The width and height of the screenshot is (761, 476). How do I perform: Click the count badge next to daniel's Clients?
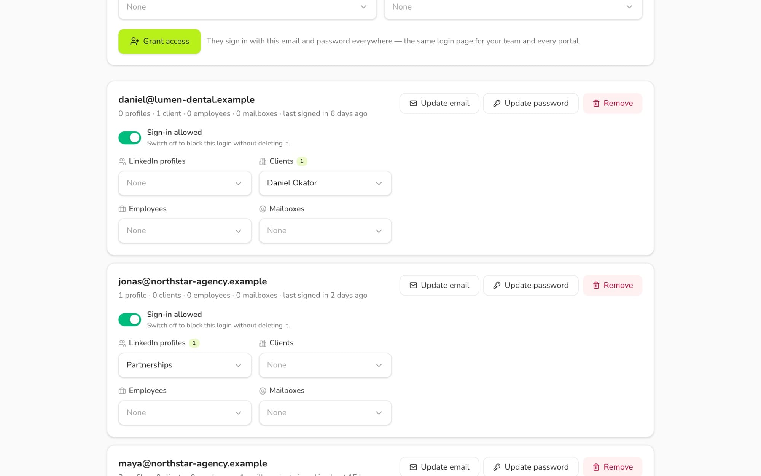302,161
